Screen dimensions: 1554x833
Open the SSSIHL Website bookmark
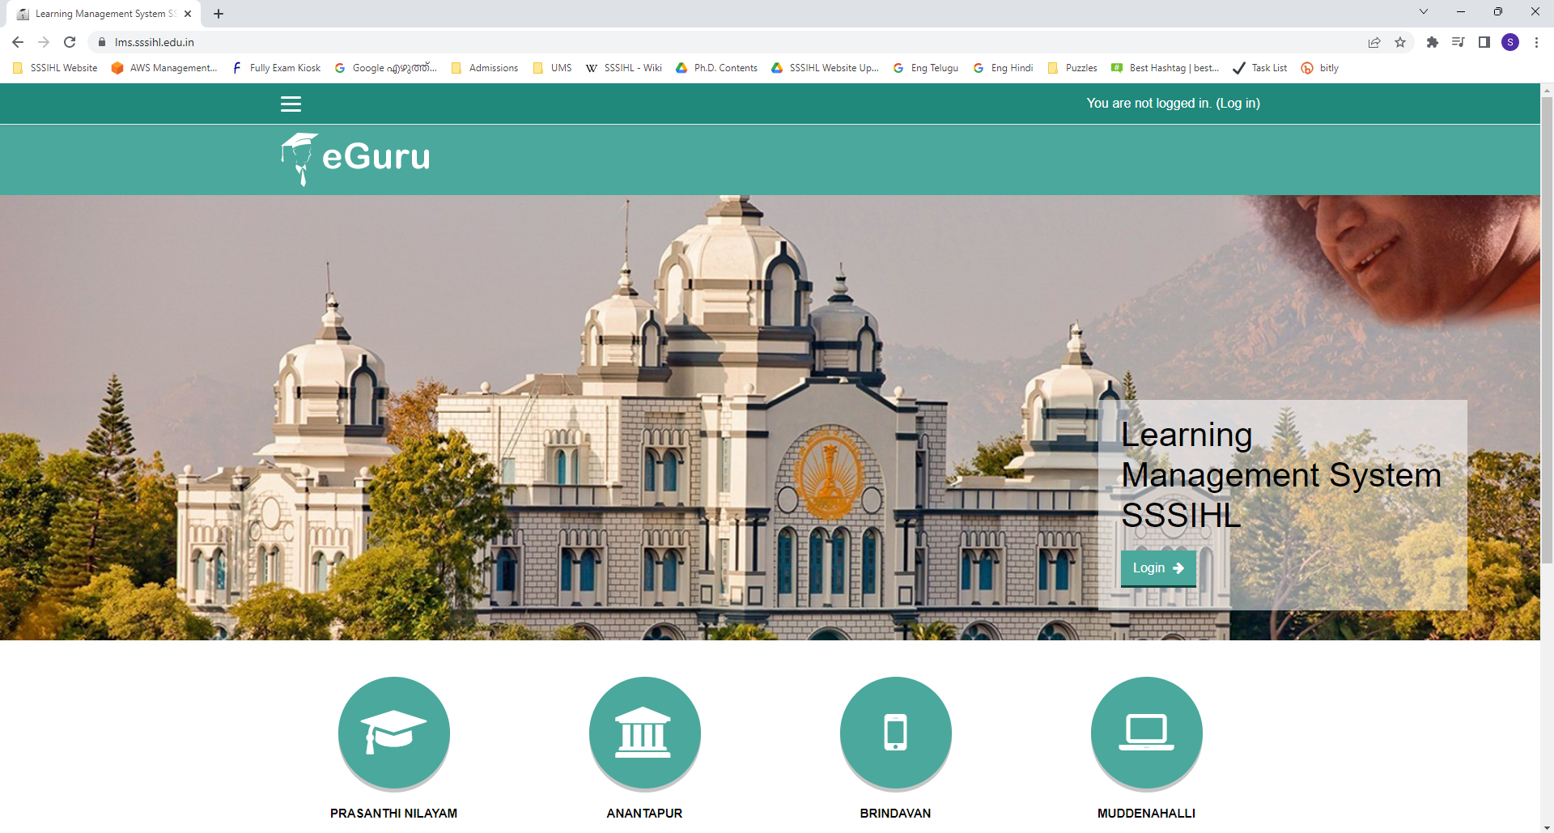(x=55, y=68)
